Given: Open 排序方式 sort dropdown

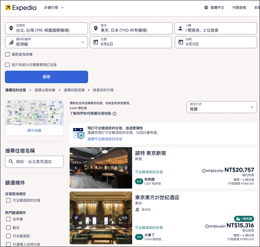Looking at the screenshot, I should (x=222, y=107).
